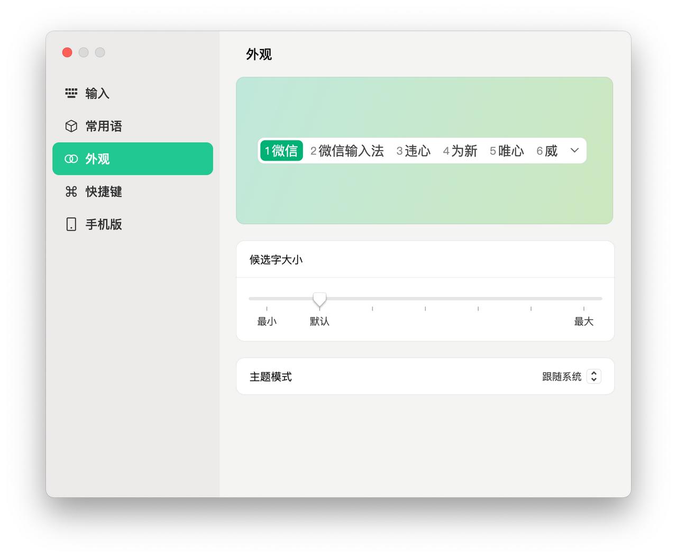Click the 候选字大小 slider handle
The width and height of the screenshot is (677, 558).
point(319,300)
